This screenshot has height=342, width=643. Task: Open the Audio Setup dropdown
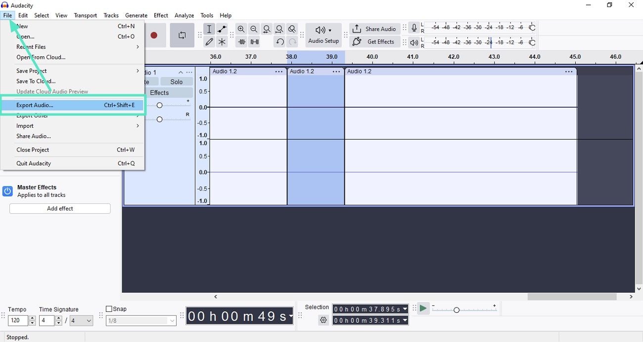click(x=323, y=36)
